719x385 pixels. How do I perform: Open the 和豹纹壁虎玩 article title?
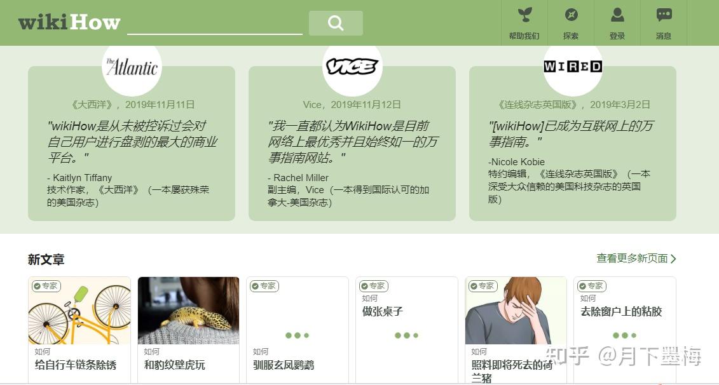[175, 365]
